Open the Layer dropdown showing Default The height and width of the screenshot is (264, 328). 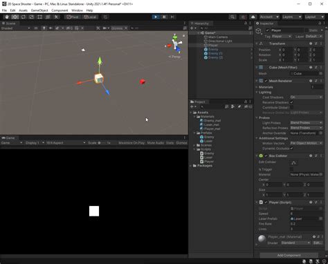(313, 37)
